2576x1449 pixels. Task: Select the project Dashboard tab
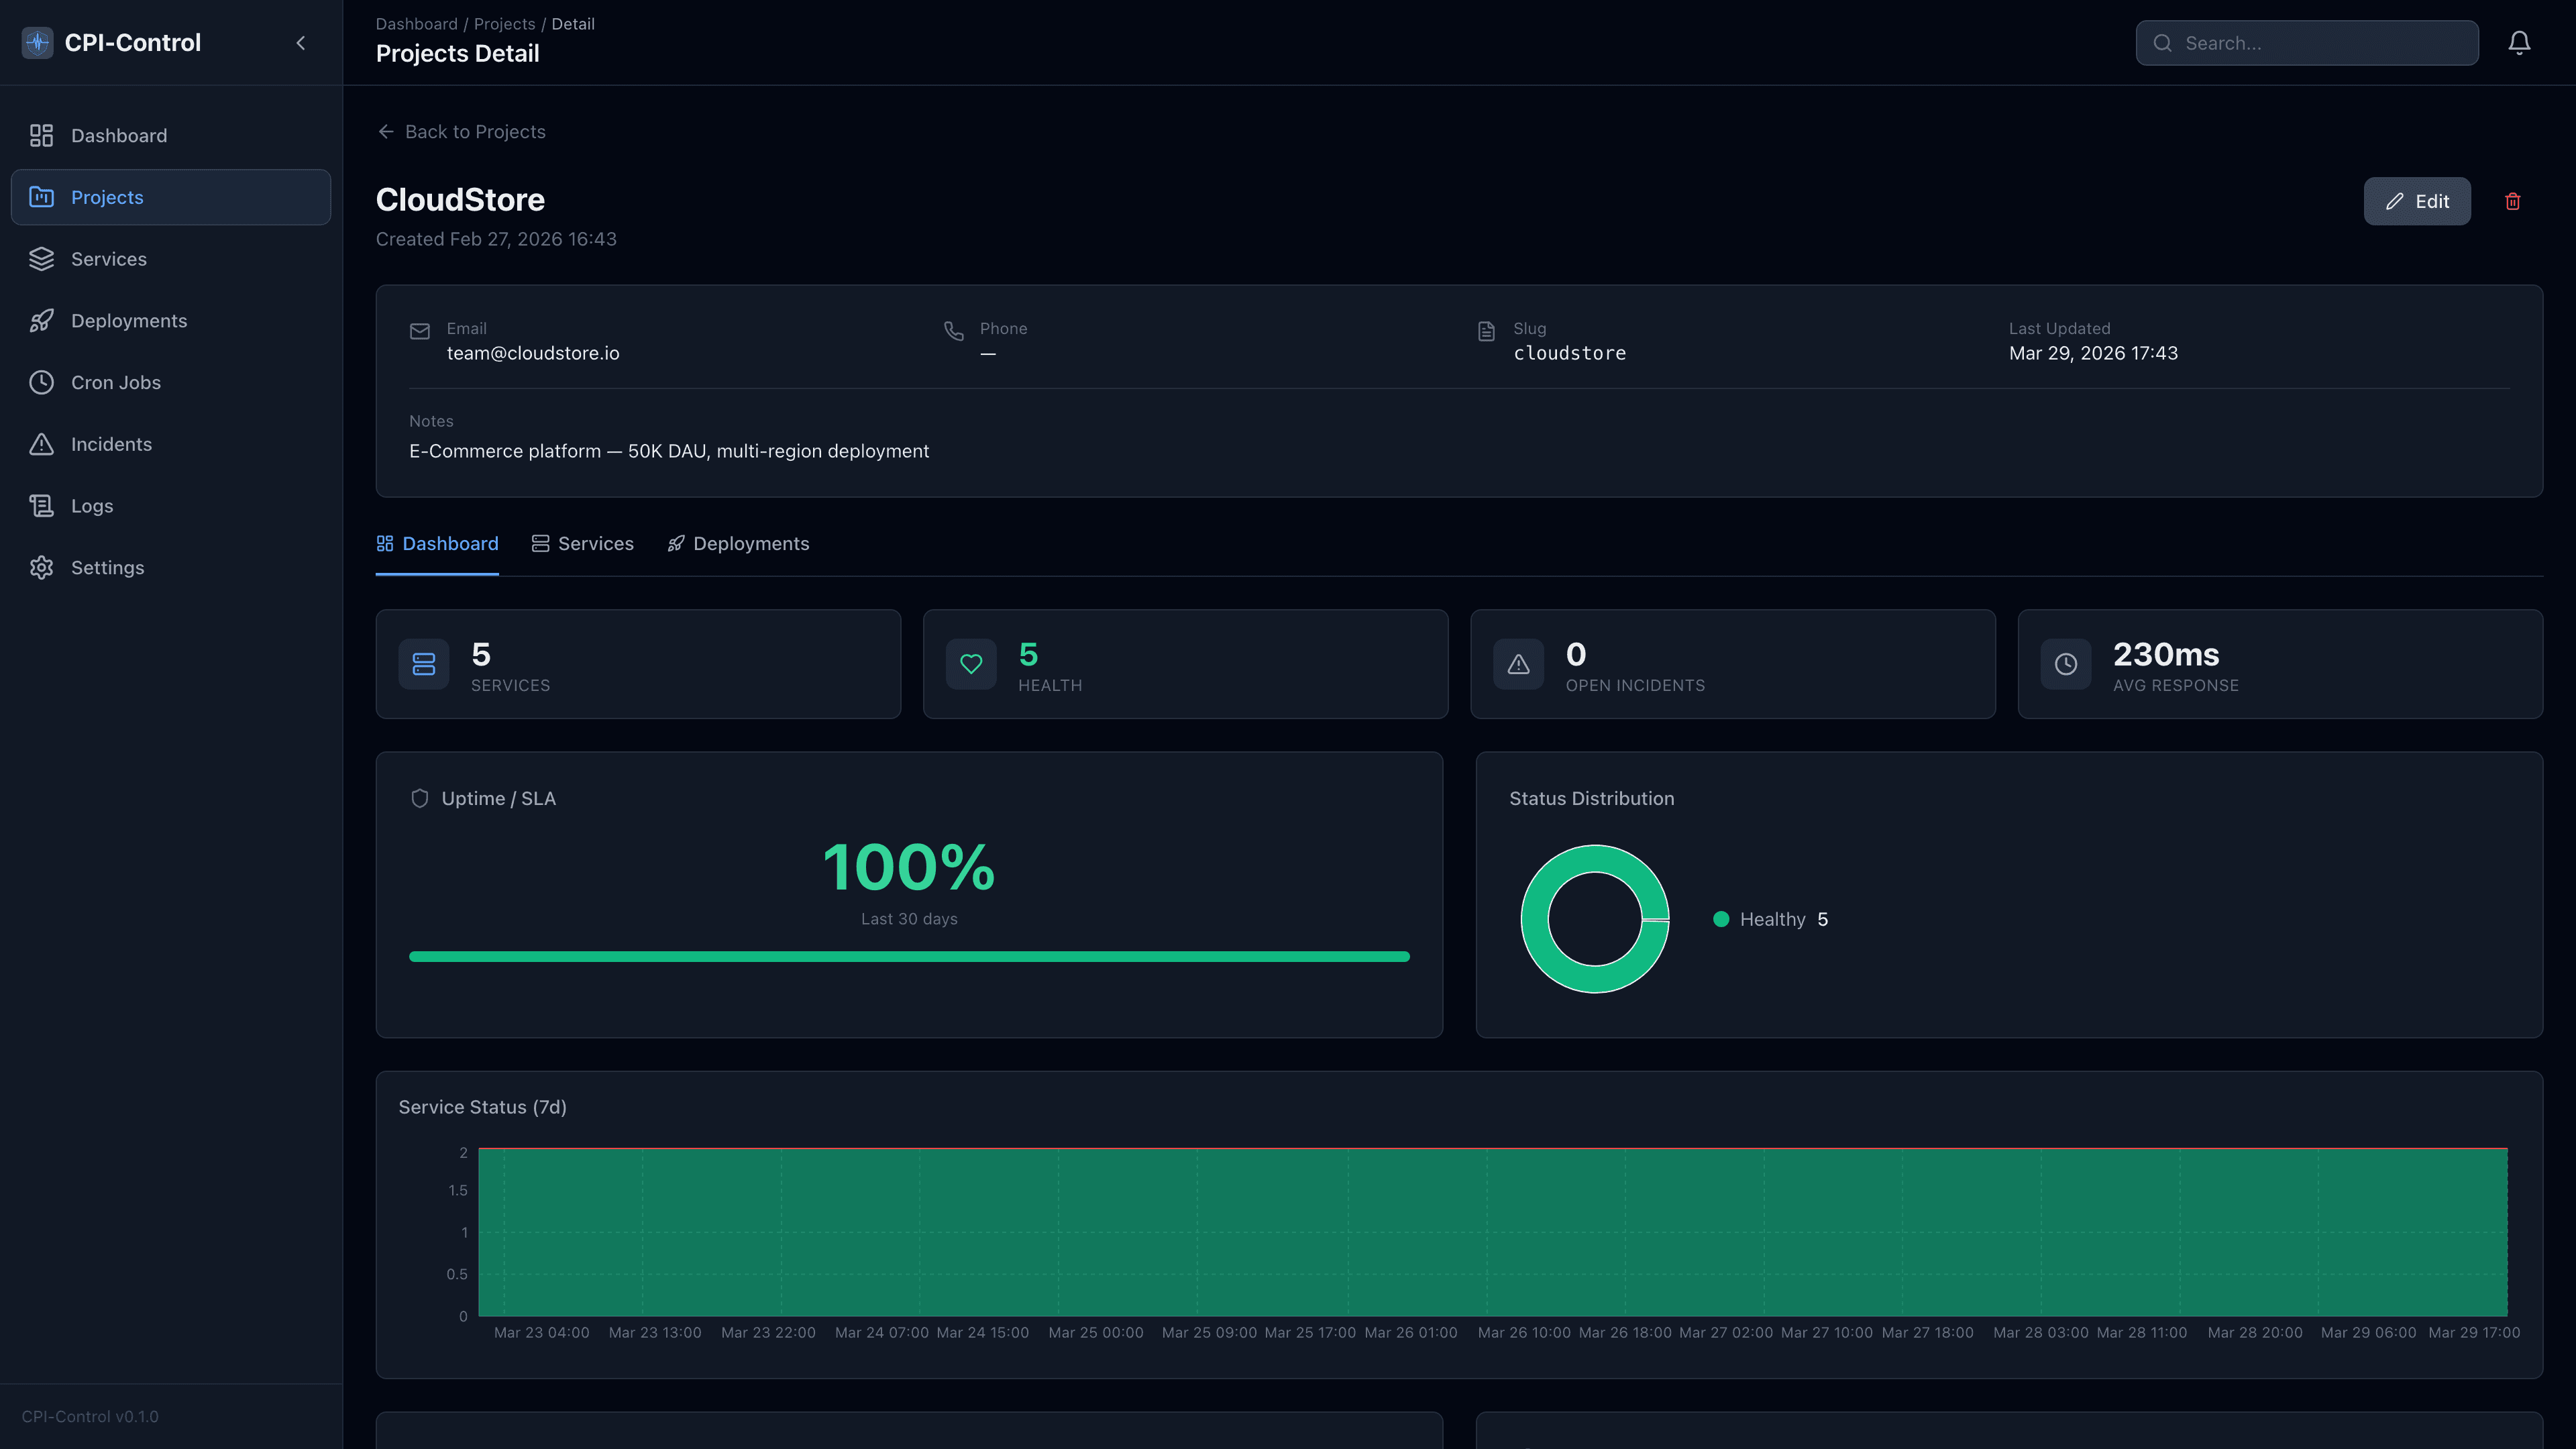tap(437, 544)
